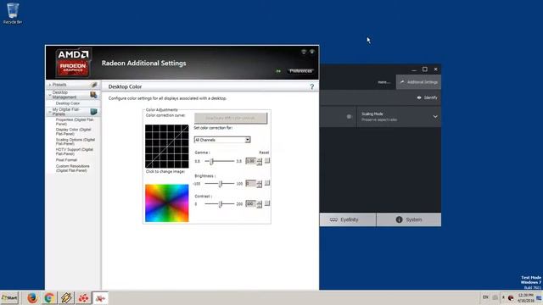Click the Brightness value stepper arrows
Screen dimensions: 543x305
pyautogui.click(x=260, y=184)
